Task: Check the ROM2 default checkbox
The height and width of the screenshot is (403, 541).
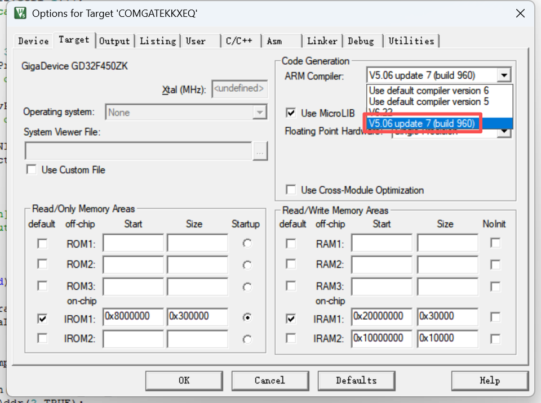Action: point(42,264)
